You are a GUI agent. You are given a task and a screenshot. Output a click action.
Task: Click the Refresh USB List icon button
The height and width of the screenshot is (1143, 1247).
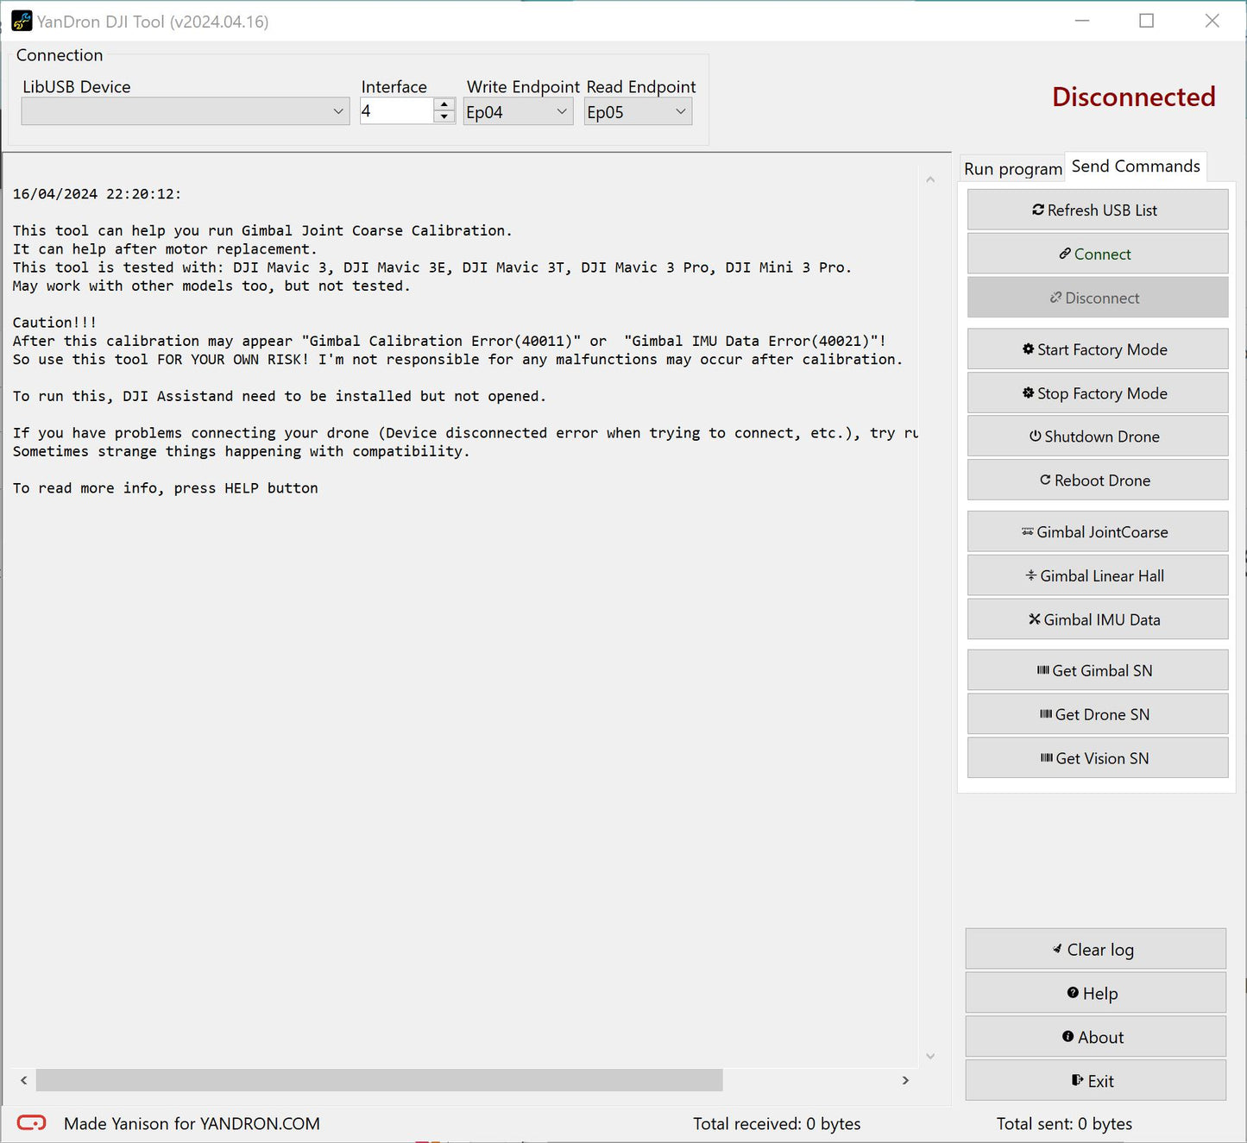pos(1097,210)
